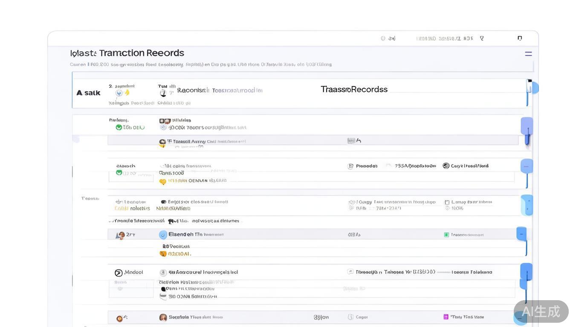Click the green check icon under Prefiomy
Screen dimensions: 573x327
point(119,127)
